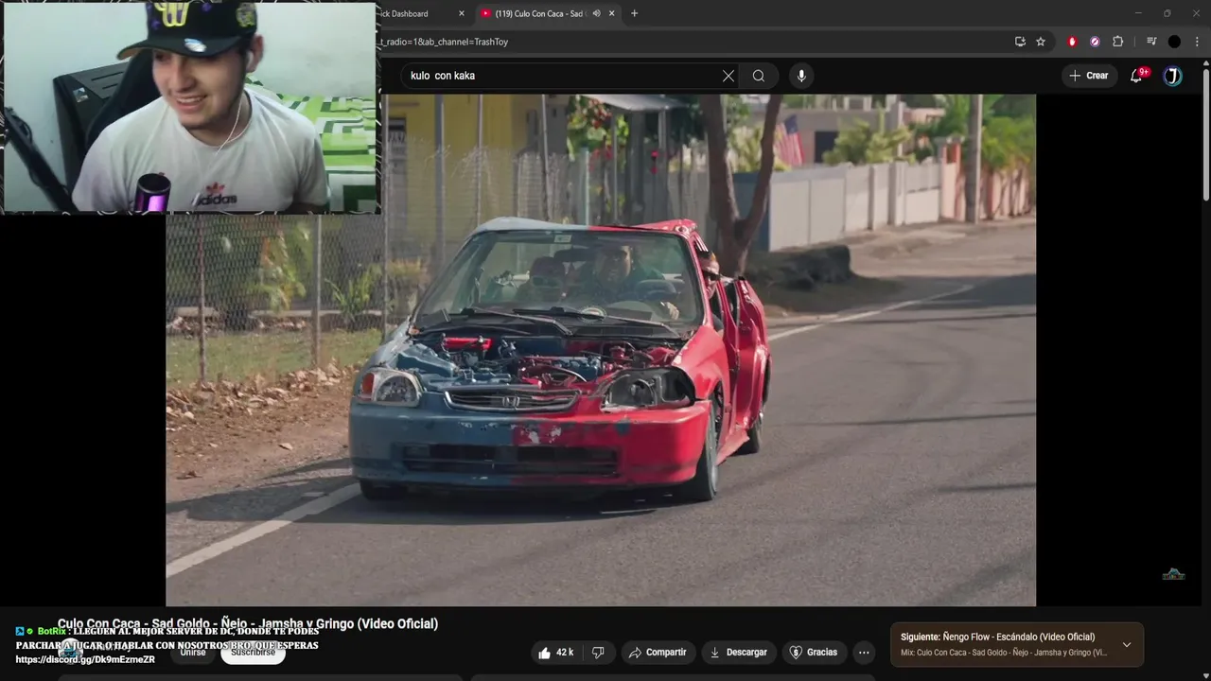The height and width of the screenshot is (681, 1211).
Task: Click the Siguiente: Ñengo Flow - Escándalo text
Action: pos(997,637)
